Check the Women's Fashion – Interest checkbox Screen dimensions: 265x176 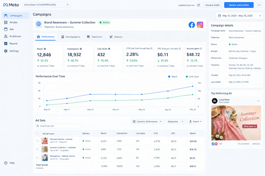[x=37, y=141]
